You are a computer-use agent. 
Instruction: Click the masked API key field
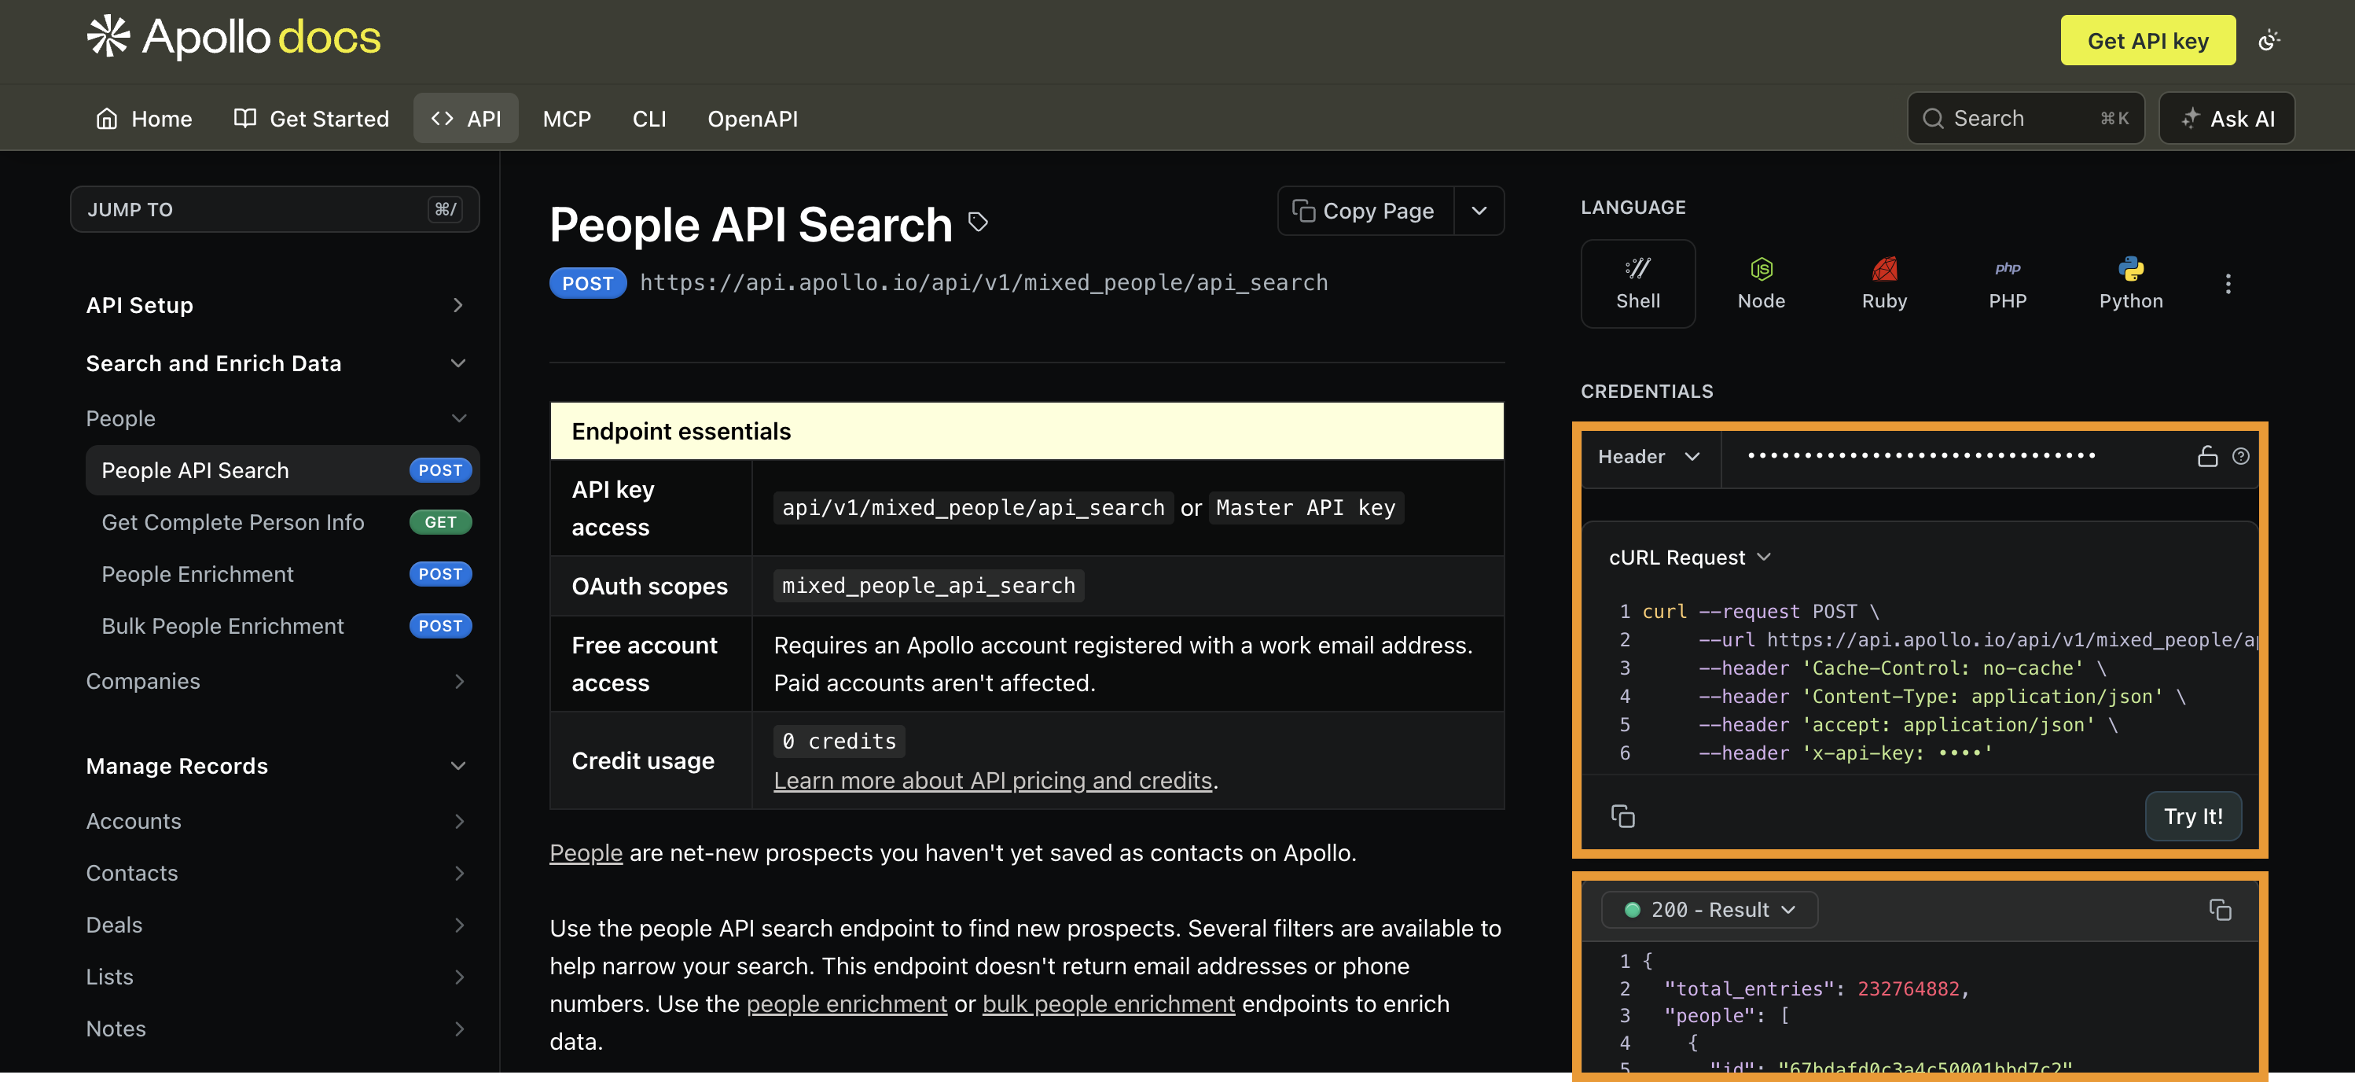(x=1922, y=456)
